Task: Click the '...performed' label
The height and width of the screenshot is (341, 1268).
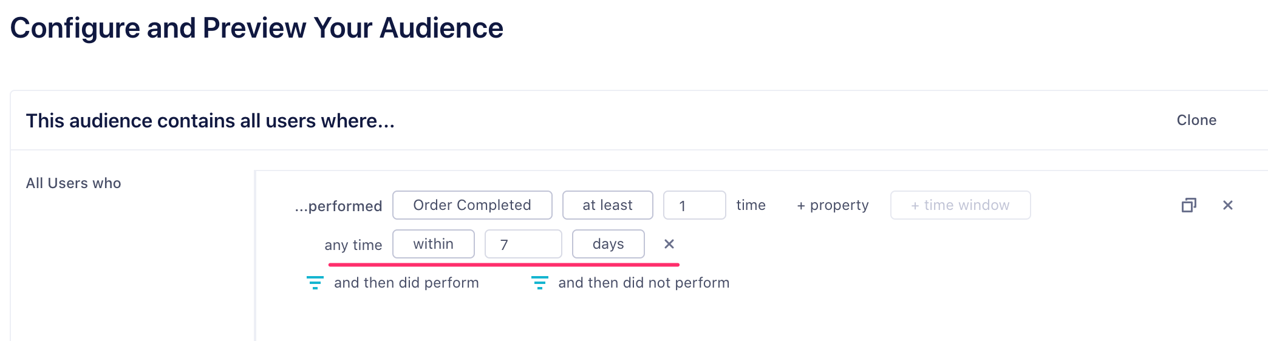Action: tap(338, 206)
